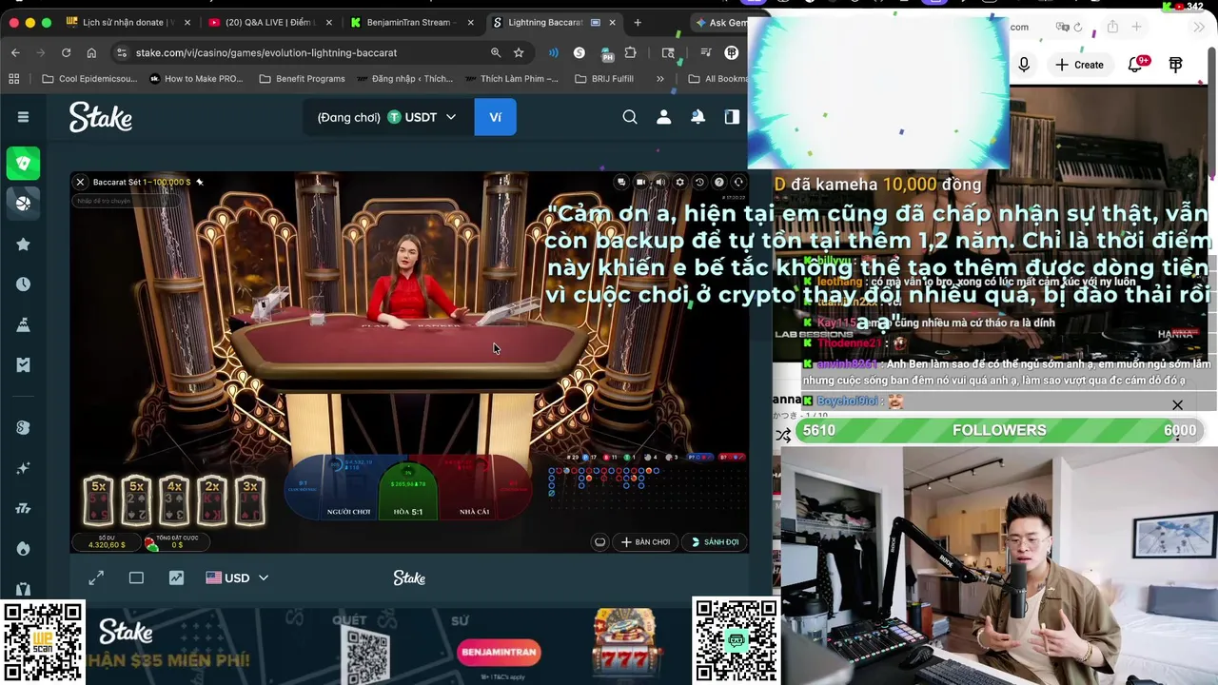Click the 5x lightning card with 5 of diamonds
The image size is (1218, 685).
click(98, 500)
